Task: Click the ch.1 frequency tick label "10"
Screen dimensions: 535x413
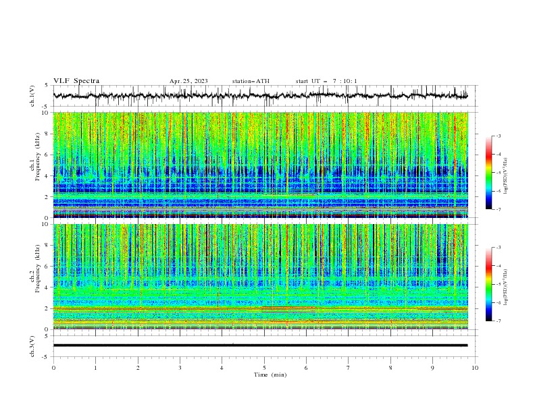Action: click(45, 113)
